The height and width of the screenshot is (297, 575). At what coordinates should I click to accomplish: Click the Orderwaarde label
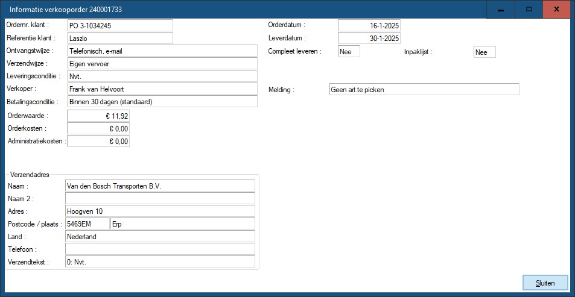(x=28, y=116)
